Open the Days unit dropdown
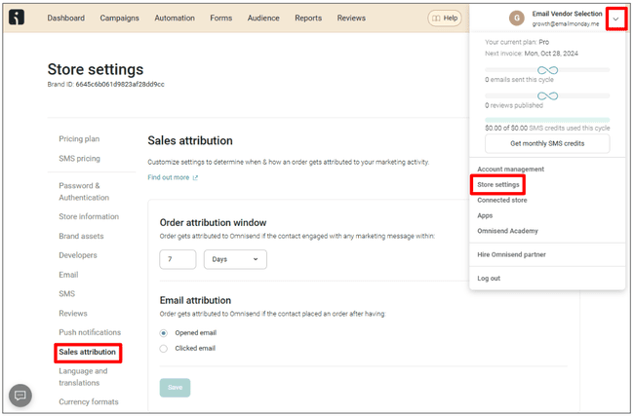634x416 pixels. click(x=235, y=259)
